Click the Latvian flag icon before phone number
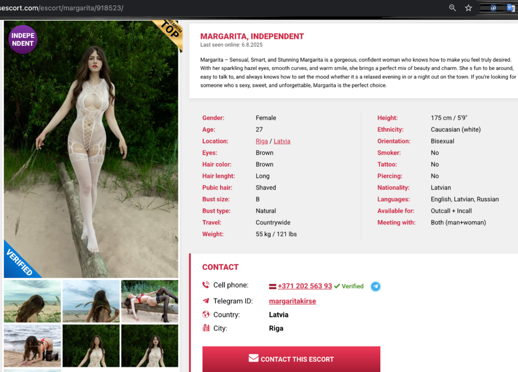The height and width of the screenshot is (372, 518). (x=272, y=286)
